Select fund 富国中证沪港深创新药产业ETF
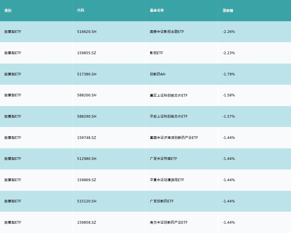Screen dimensions: 291x233 (x=174, y=138)
